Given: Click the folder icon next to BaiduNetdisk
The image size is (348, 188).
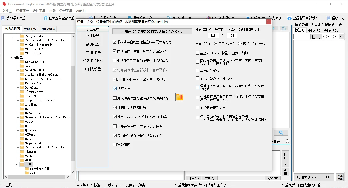Looking at the screenshot, I should click(22, 70).
